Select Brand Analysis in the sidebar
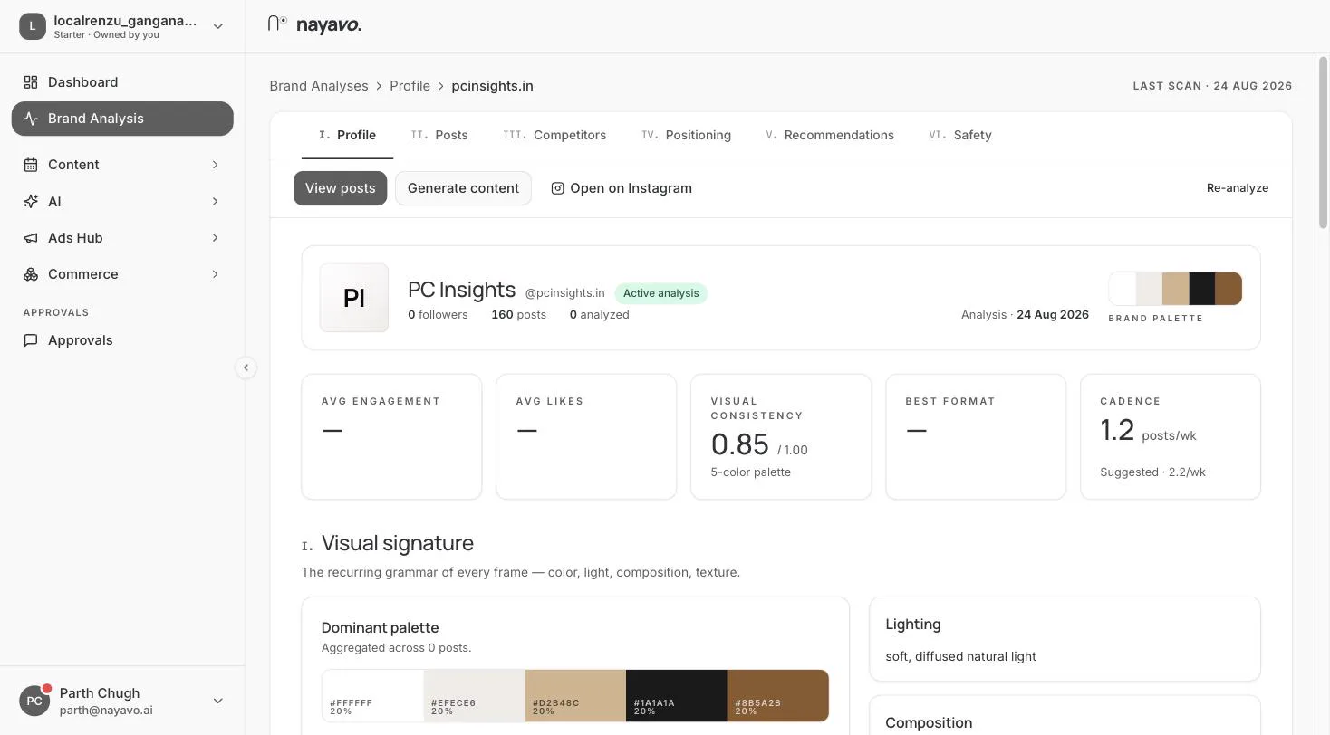Viewport: 1330px width, 735px height. click(122, 119)
